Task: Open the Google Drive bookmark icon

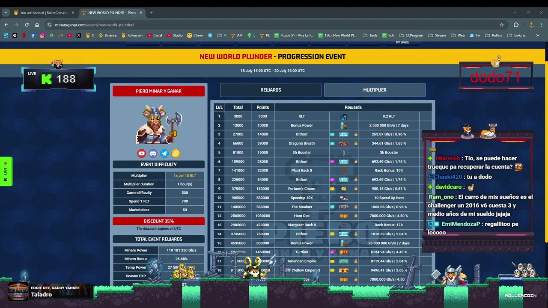Action: coord(51,36)
